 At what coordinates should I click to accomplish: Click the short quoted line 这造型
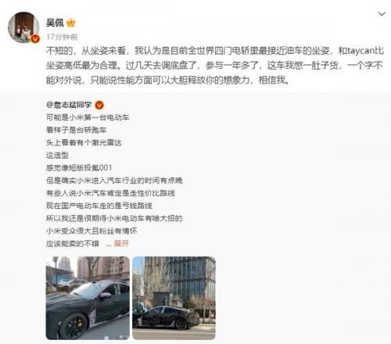pos(57,156)
